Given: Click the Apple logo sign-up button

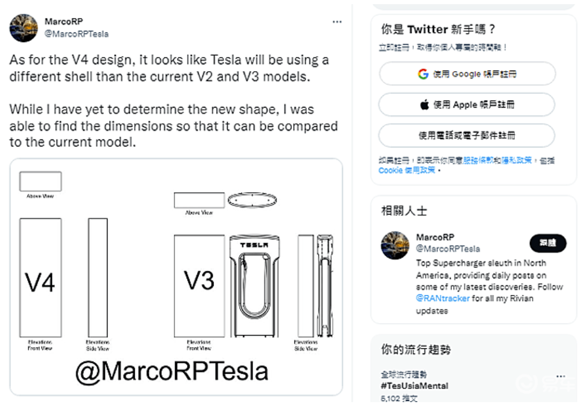Looking at the screenshot, I should click(x=467, y=104).
